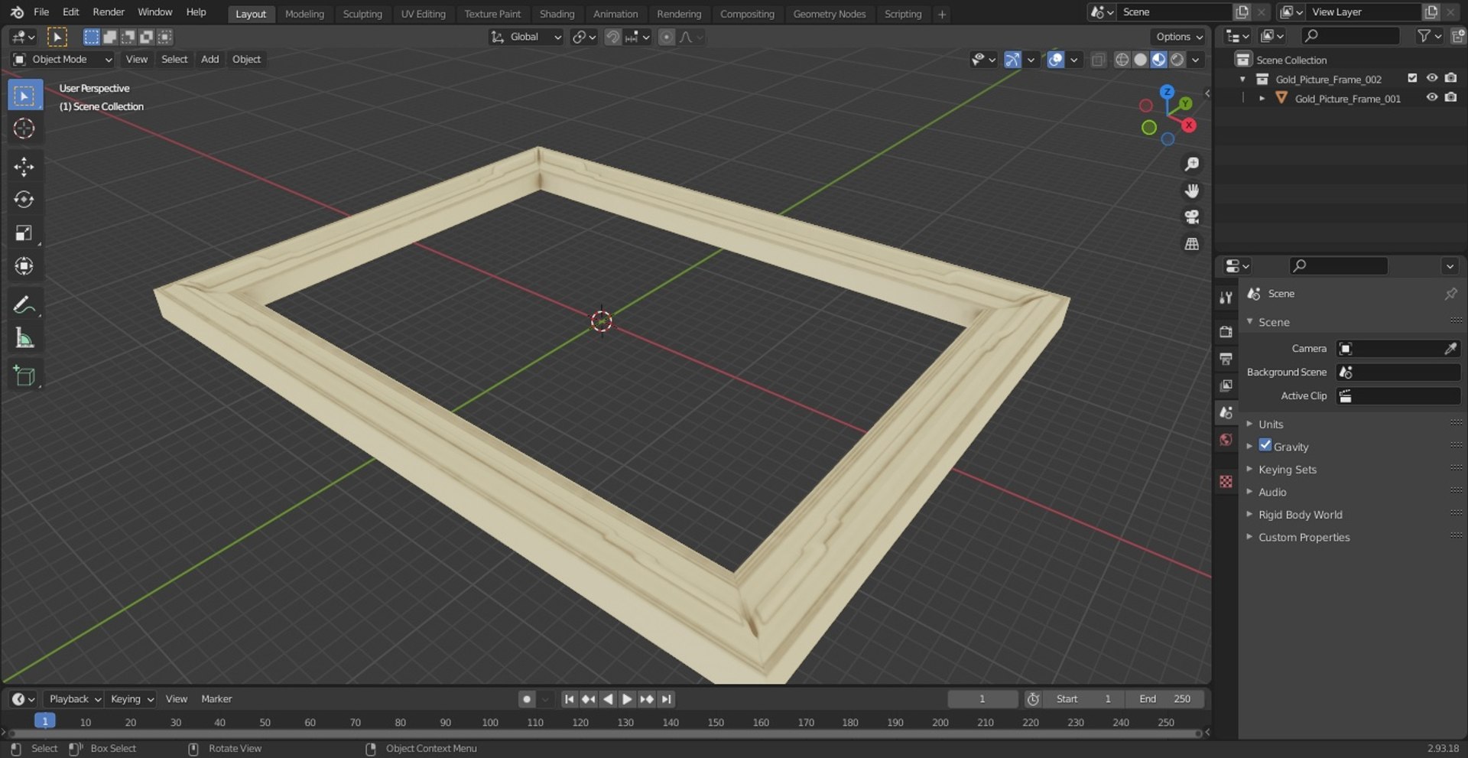
Task: Play the animation in reverse
Action: tap(608, 699)
